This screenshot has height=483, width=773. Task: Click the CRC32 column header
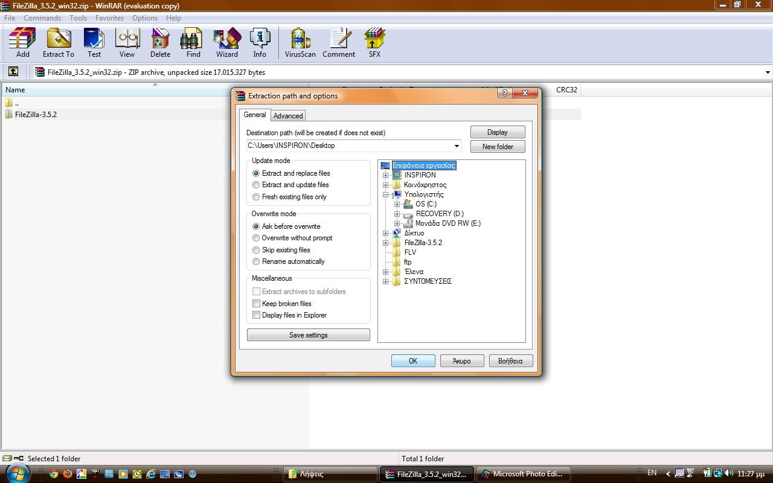566,90
